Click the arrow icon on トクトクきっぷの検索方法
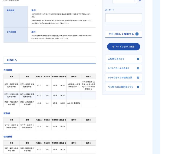This screenshot has width=196, height=154. [x=138, y=78]
